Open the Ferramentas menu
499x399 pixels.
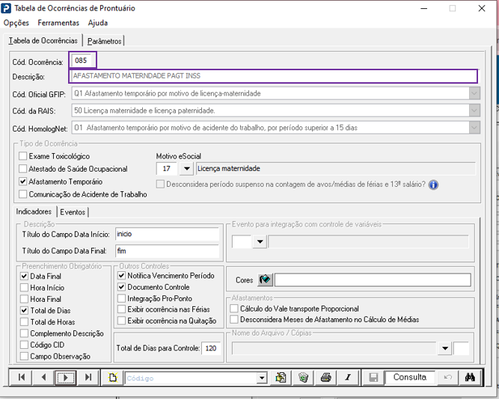(x=58, y=22)
